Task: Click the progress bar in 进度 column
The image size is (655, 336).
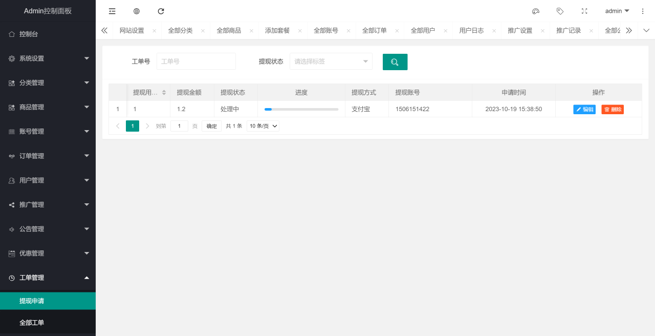Action: click(301, 109)
